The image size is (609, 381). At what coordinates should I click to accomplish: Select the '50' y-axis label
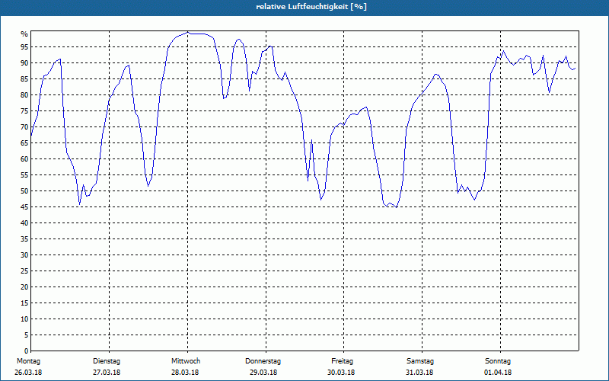coord(24,191)
